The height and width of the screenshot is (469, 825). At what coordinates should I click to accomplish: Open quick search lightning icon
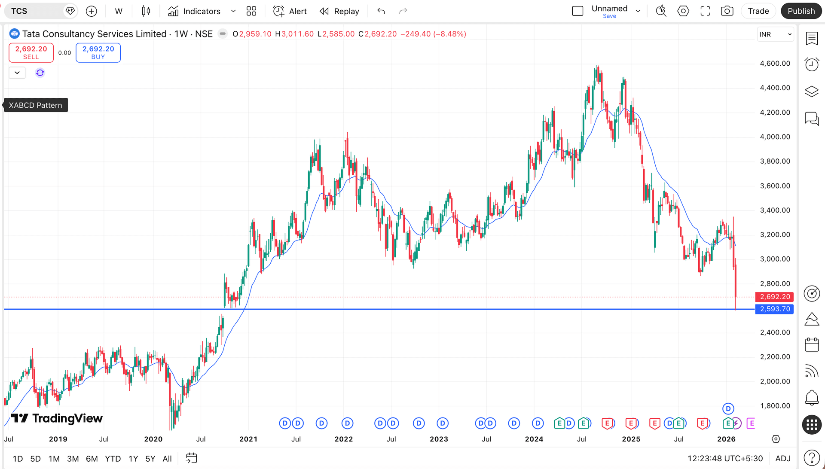[661, 11]
